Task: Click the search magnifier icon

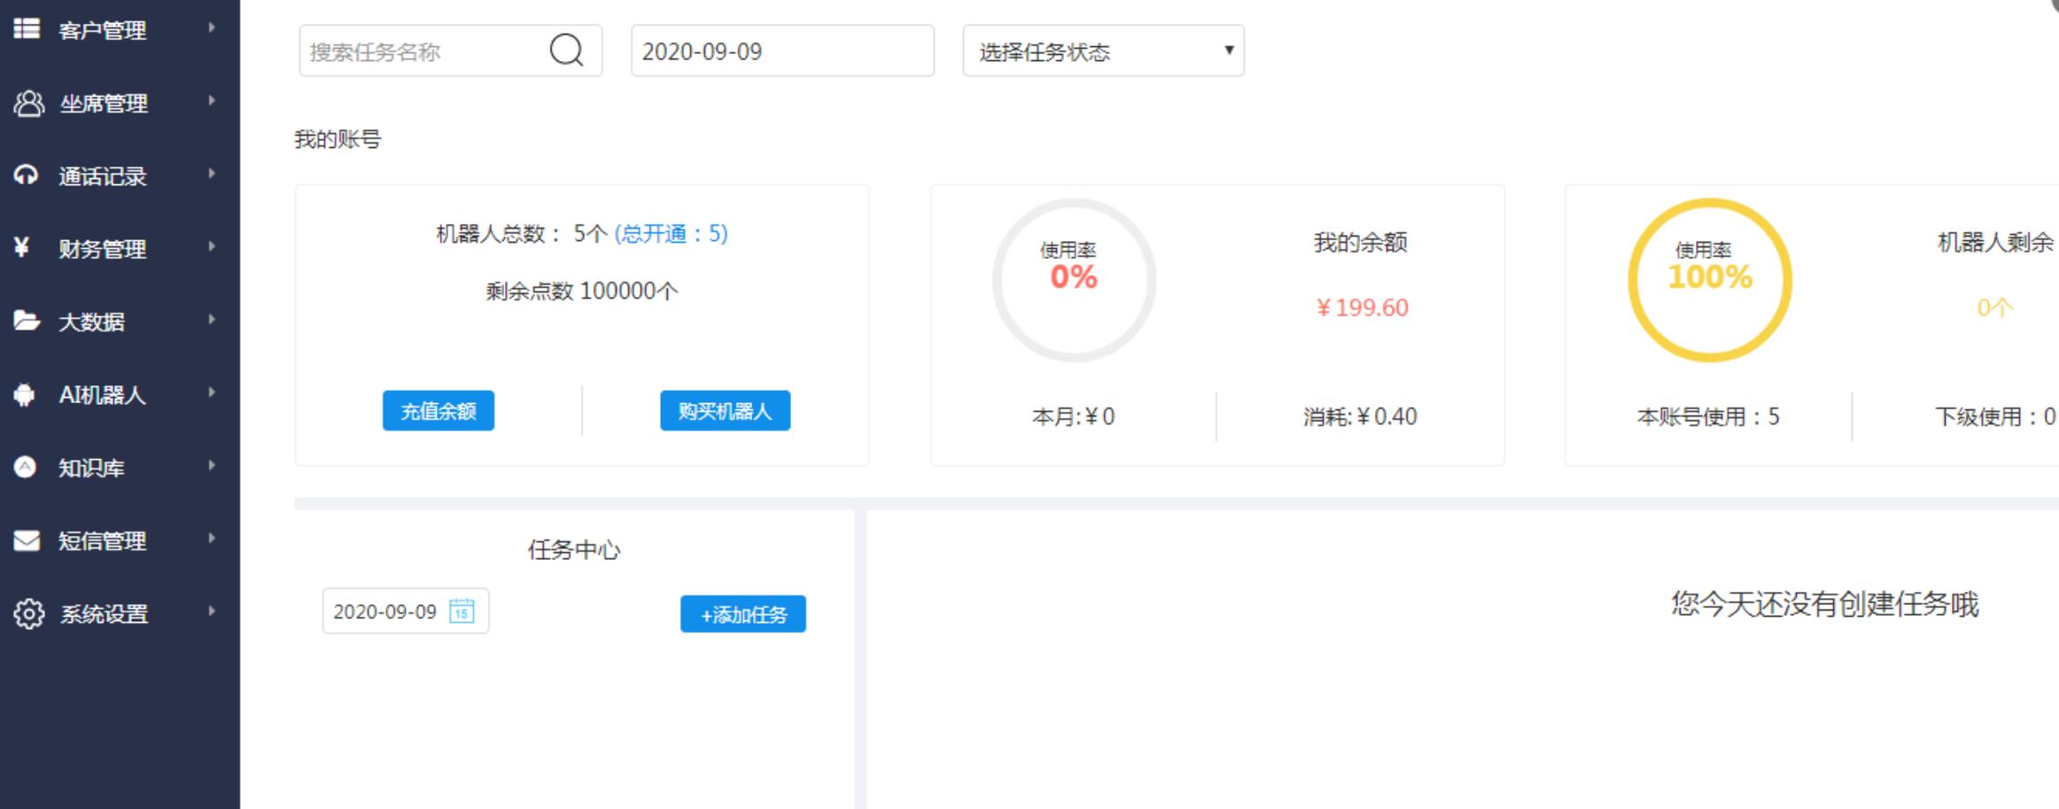Action: point(566,51)
